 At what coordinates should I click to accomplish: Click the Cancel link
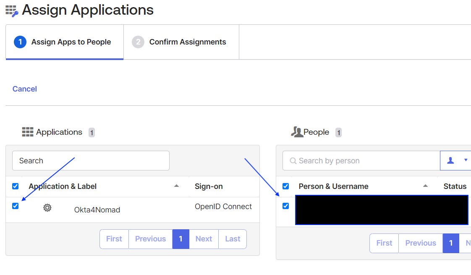[25, 89]
